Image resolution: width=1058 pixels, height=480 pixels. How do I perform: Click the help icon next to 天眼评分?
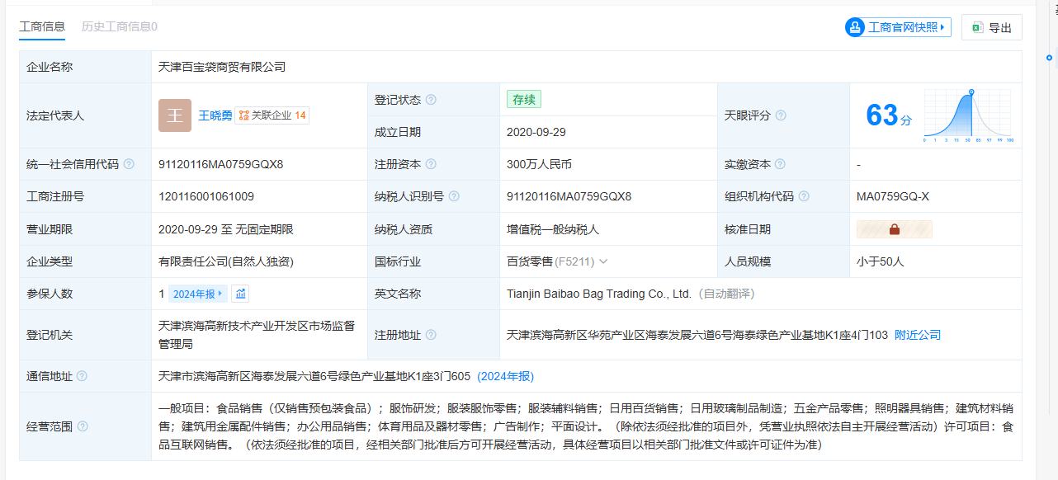click(781, 115)
